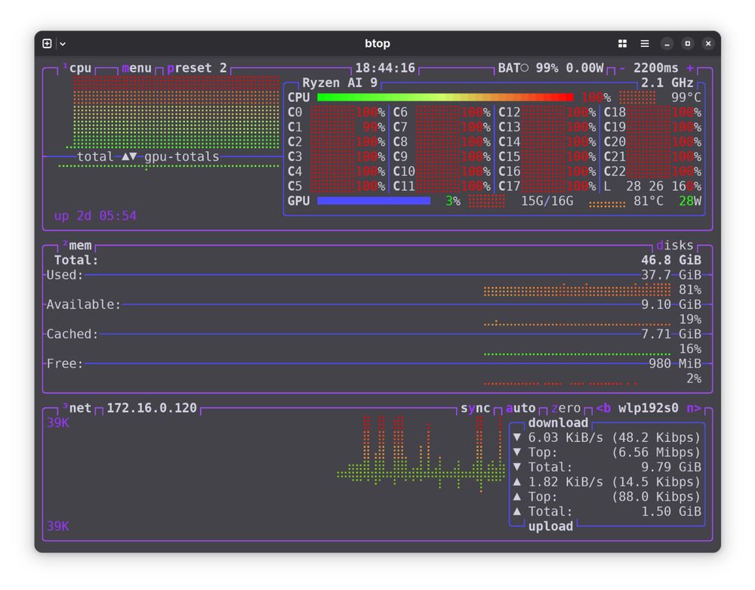Select the BAT 99% battery indicator
Viewport: 755px width, 590px height.
click(551, 69)
